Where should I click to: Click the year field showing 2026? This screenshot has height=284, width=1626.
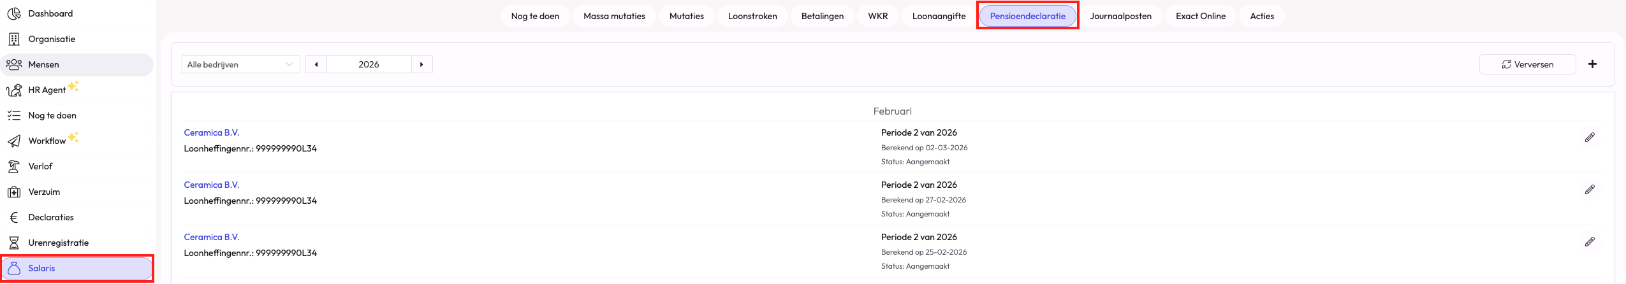tap(369, 64)
